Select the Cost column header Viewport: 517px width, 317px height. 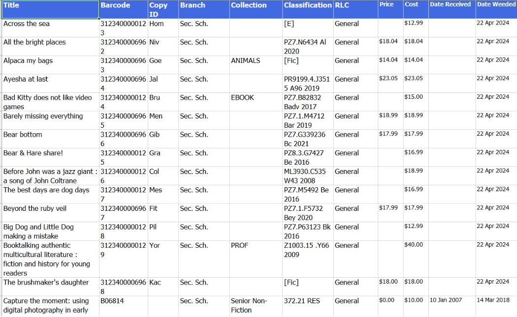(x=416, y=9)
